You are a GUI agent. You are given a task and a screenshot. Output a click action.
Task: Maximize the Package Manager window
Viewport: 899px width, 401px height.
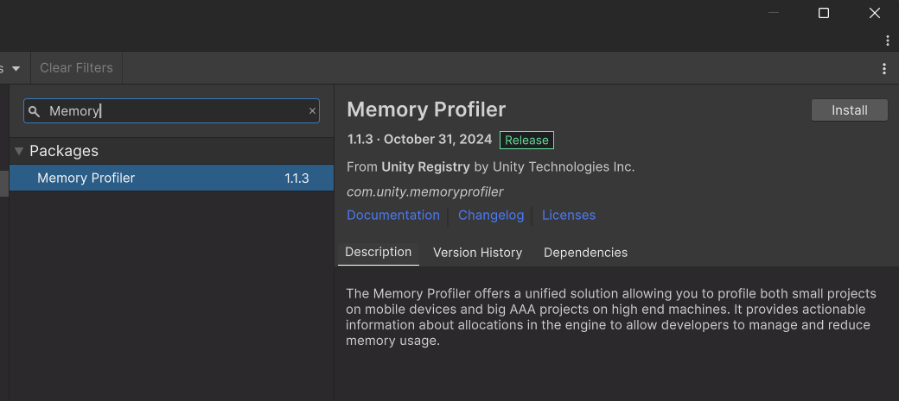[824, 13]
